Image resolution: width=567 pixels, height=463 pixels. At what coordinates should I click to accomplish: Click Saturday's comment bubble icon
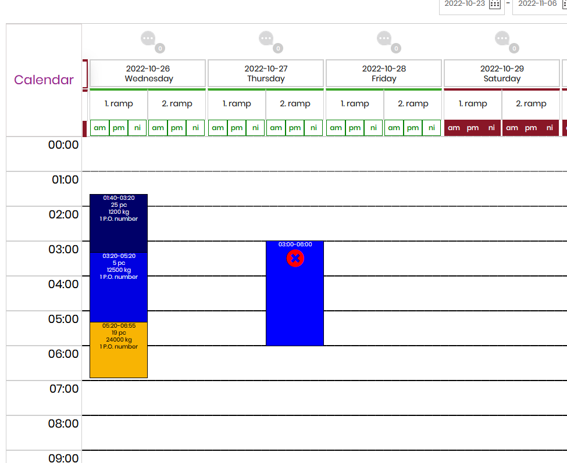[502, 39]
